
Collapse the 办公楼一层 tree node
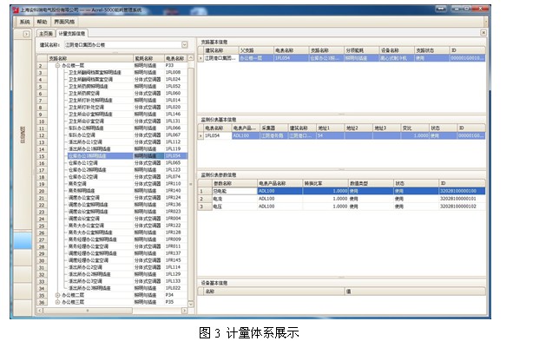(58, 65)
